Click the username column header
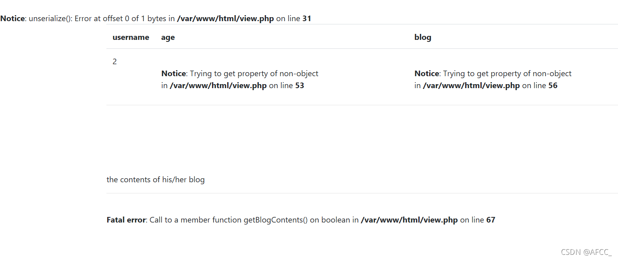Viewport: 618px width, 260px height. point(131,37)
